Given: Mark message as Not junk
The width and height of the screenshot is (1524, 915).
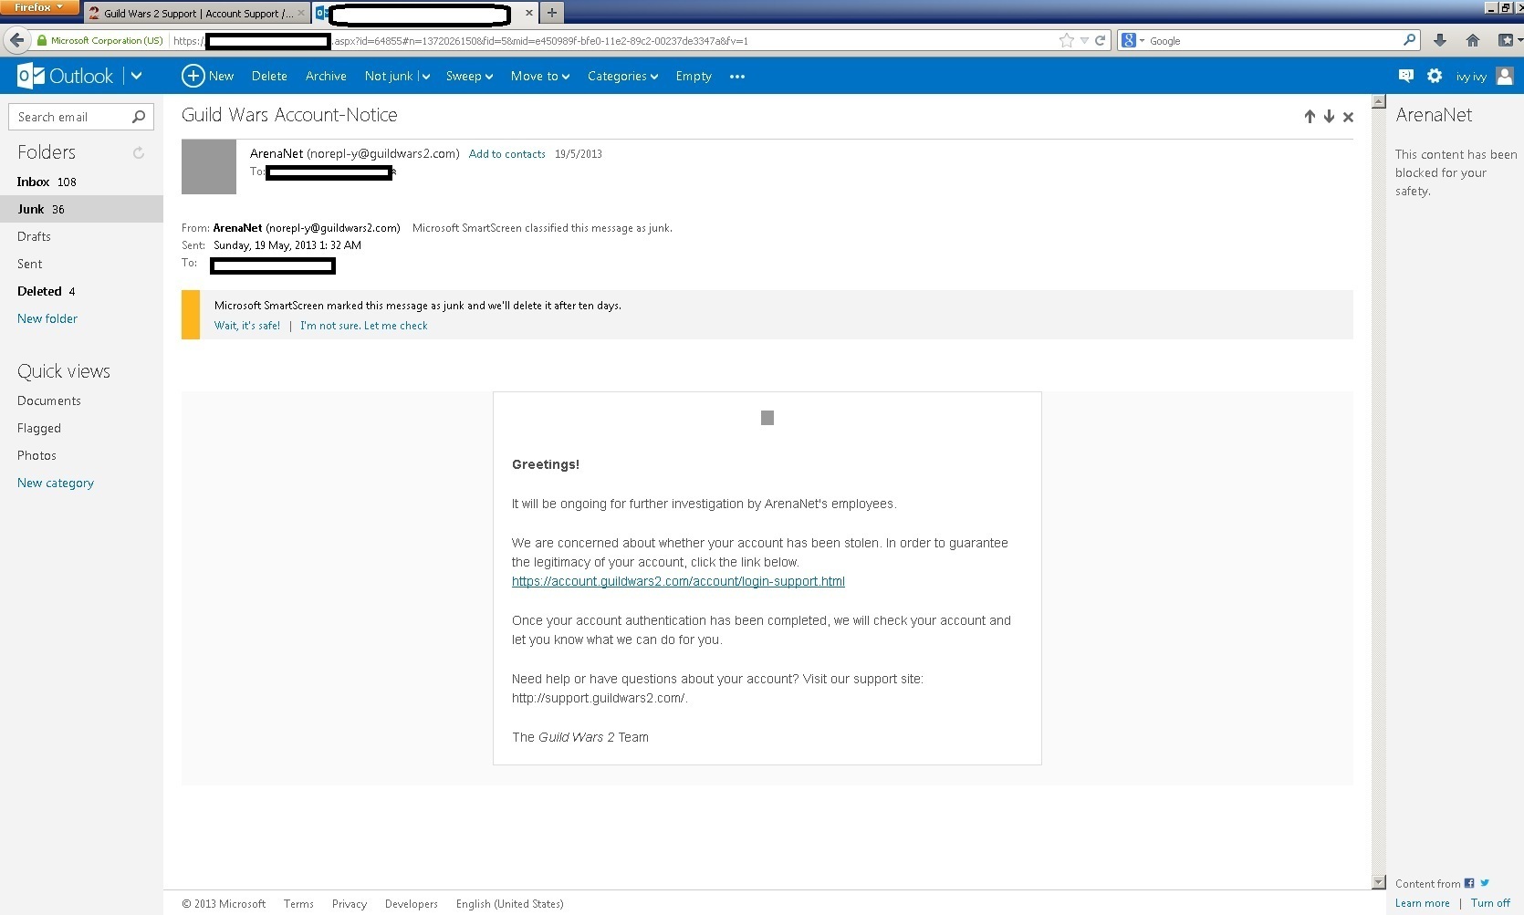Looking at the screenshot, I should [389, 76].
